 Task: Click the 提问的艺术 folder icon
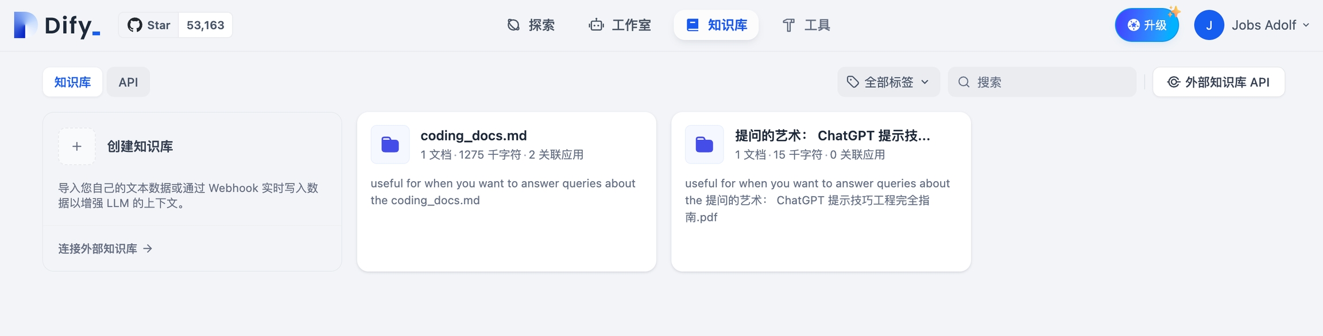pyautogui.click(x=704, y=144)
